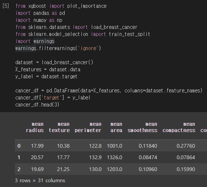Click the 132.9 mean perimeter cell
Screen dimensions: 207x187
coord(95,157)
